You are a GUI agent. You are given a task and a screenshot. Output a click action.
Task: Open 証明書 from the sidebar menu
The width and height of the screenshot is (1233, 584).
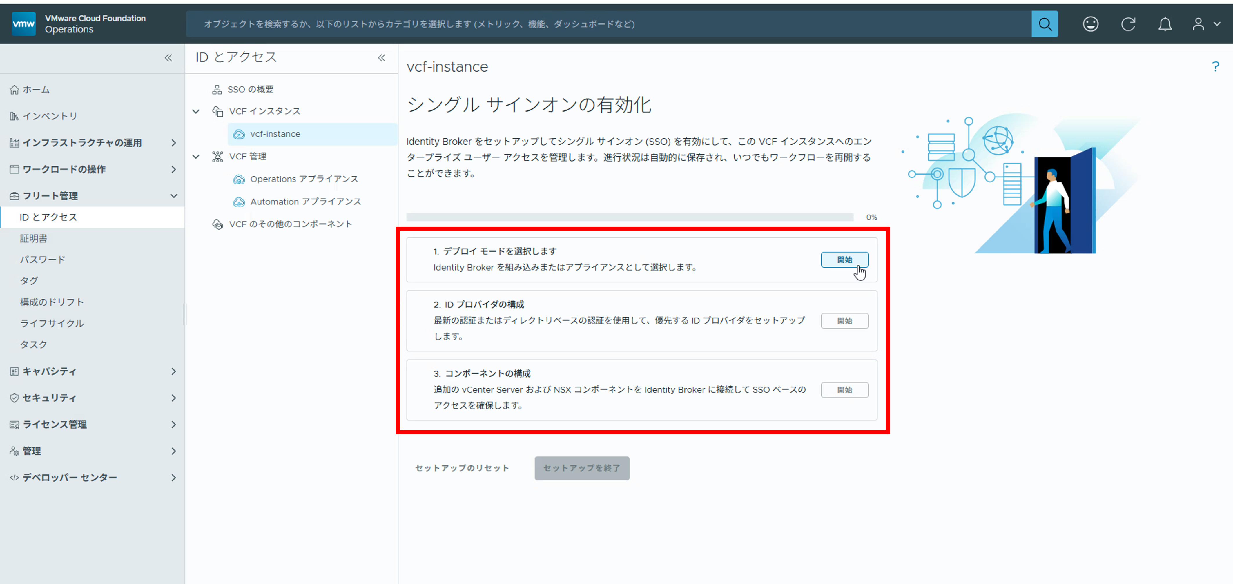[x=33, y=238]
